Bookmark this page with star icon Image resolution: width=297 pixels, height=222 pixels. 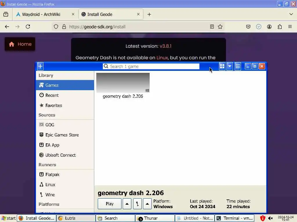(220, 27)
